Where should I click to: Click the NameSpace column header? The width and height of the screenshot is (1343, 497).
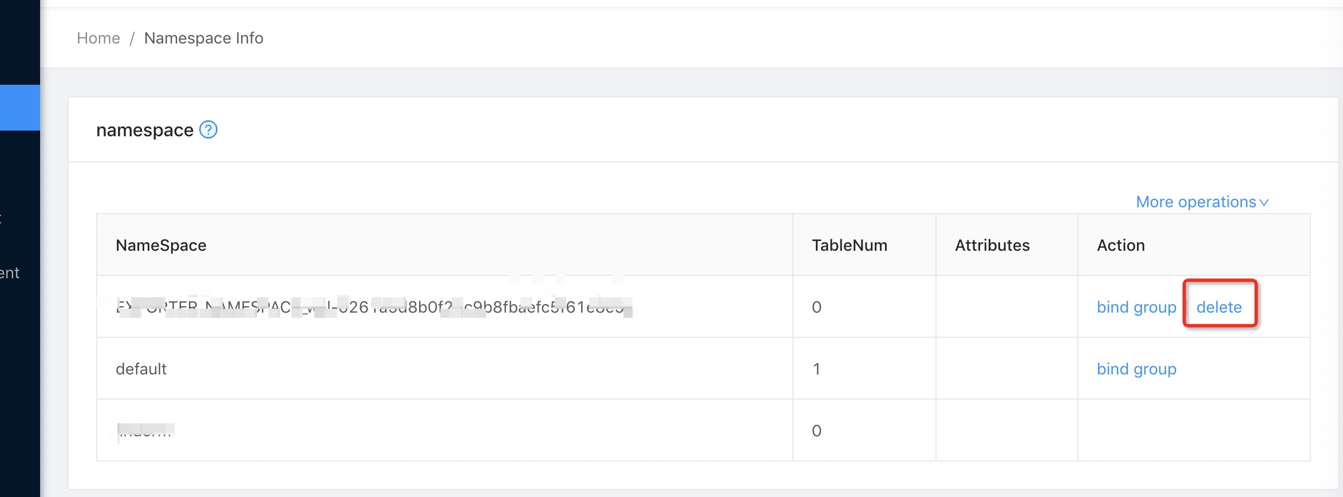tap(161, 246)
